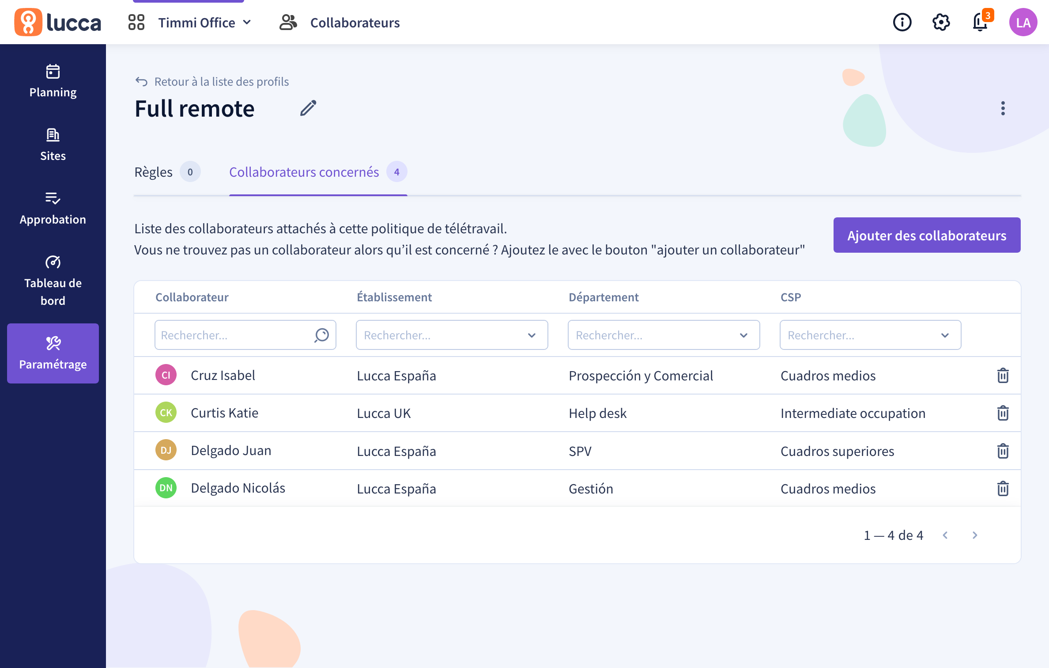Viewport: 1049px width, 668px height.
Task: Click the CI avatar for Cruz Isabel
Action: pos(166,375)
